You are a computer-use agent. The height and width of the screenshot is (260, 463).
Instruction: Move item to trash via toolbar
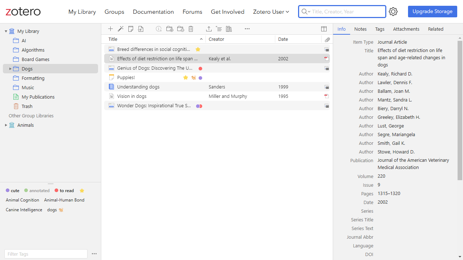[x=191, y=29]
